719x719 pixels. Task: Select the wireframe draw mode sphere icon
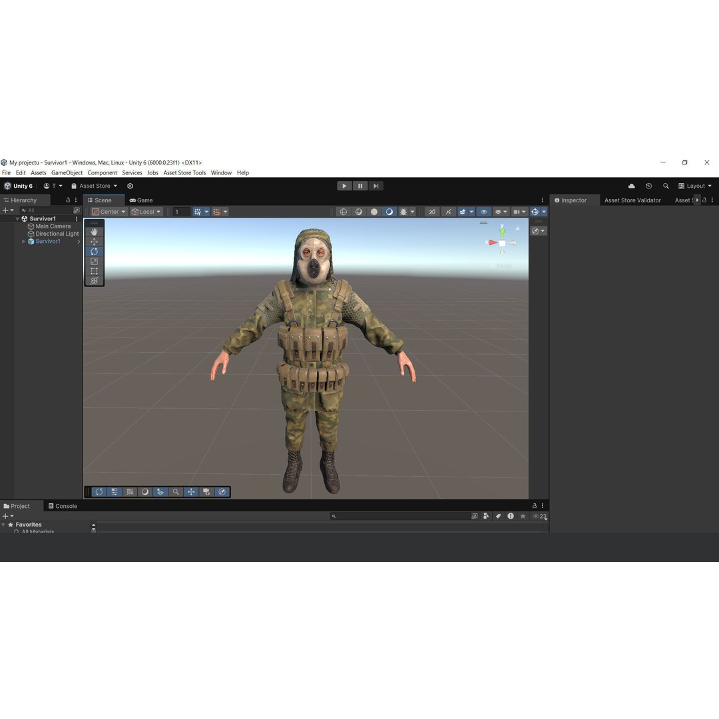(x=344, y=212)
